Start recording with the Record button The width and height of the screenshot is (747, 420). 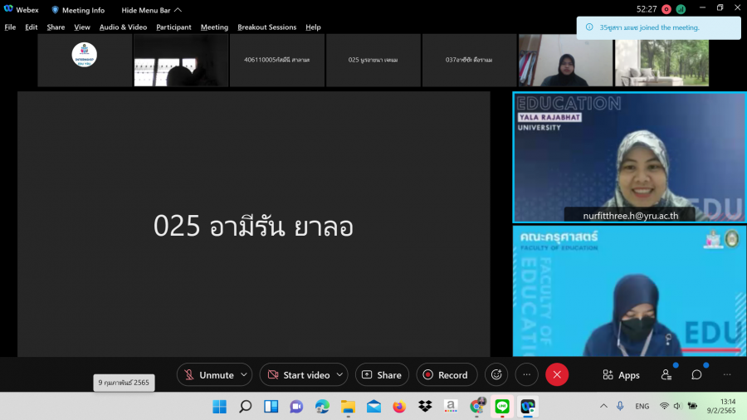447,375
